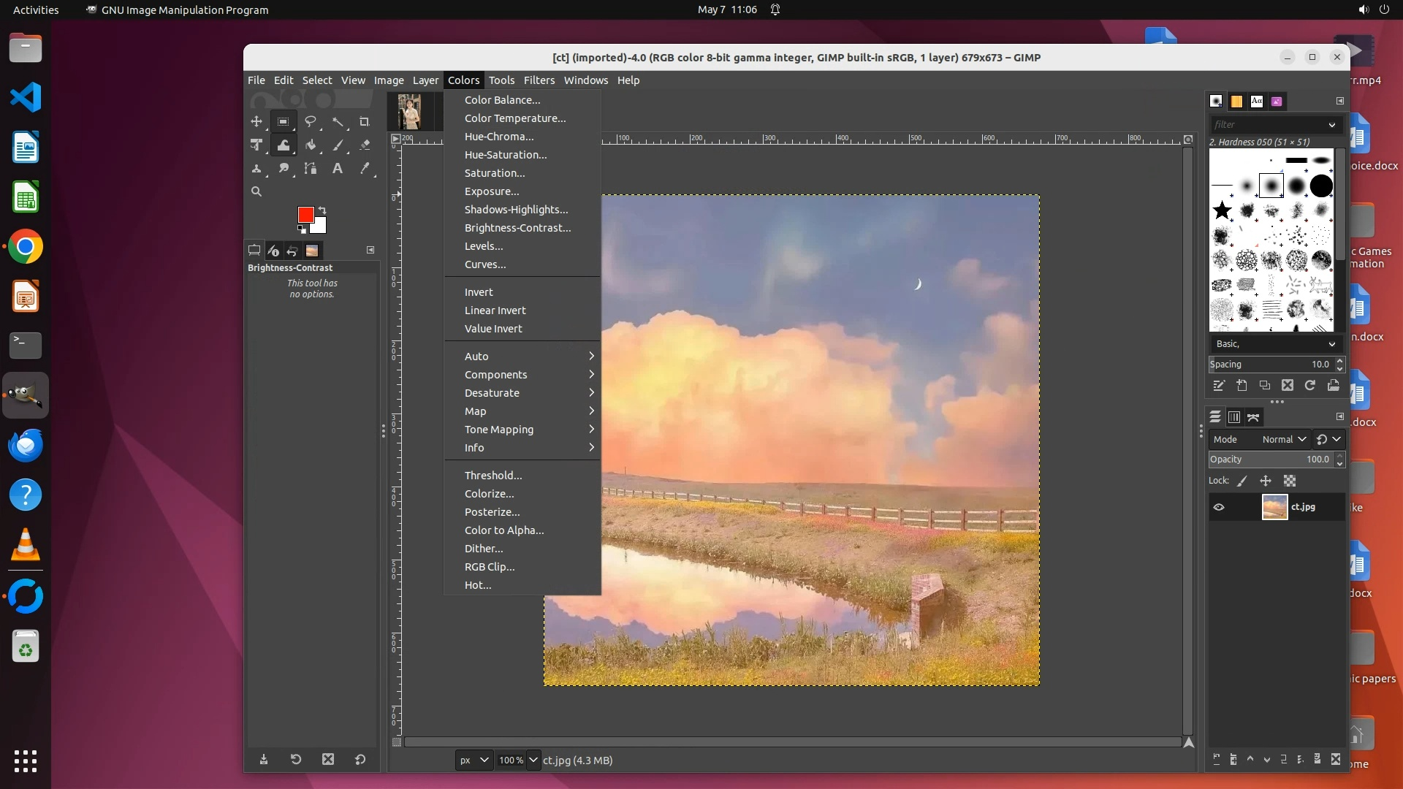
Task: Open the zoom percentage dropdown in status bar
Action: point(533,760)
